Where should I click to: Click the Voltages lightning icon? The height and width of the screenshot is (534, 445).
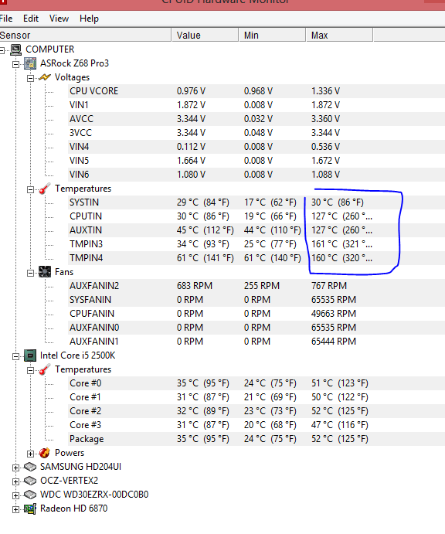45,77
